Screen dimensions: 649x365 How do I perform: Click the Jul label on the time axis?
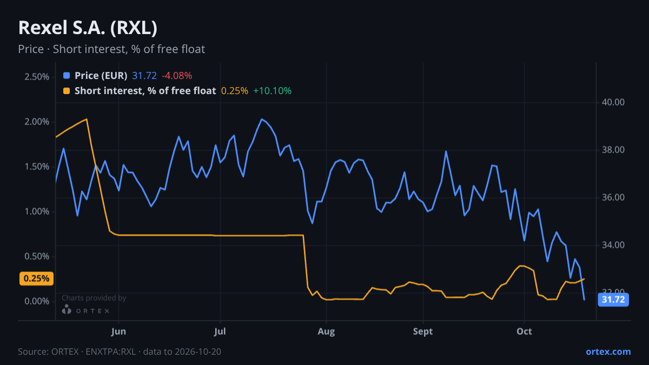(x=220, y=331)
